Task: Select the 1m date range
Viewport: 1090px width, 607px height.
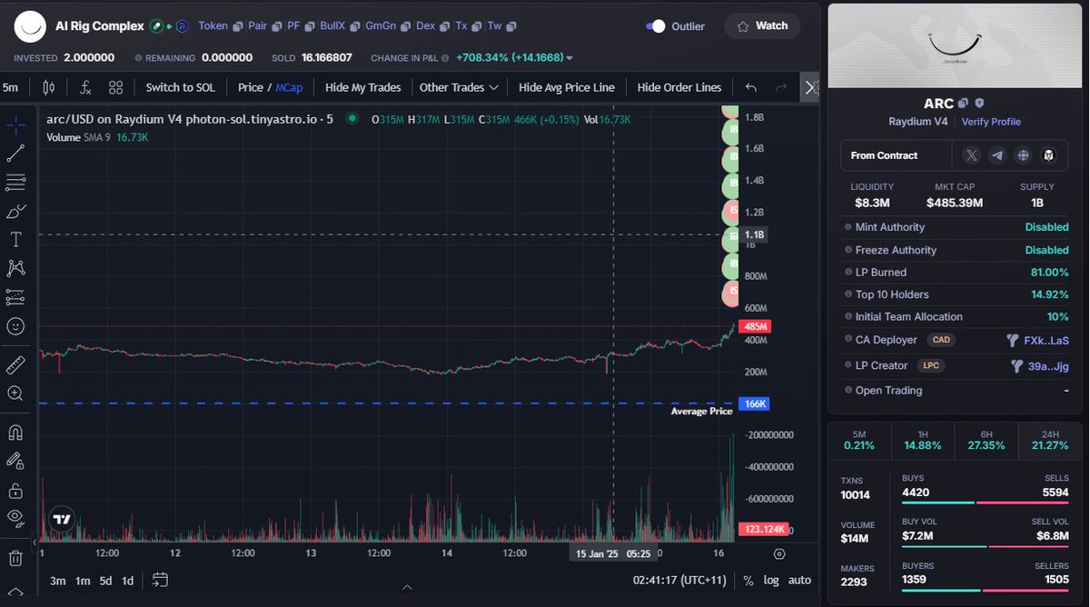Action: point(83,581)
